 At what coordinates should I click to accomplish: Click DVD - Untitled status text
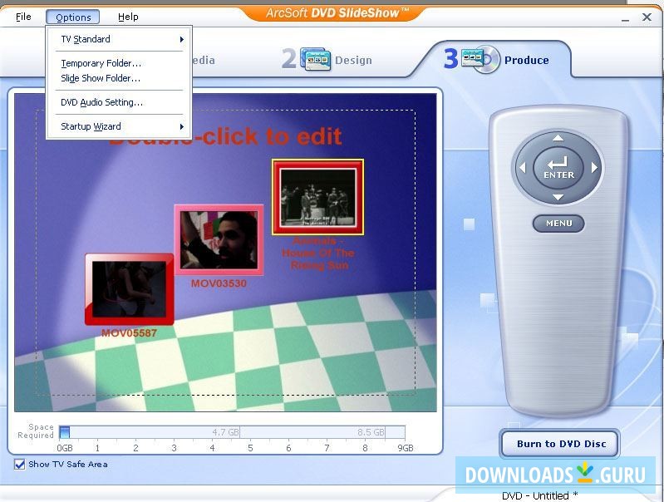539,495
